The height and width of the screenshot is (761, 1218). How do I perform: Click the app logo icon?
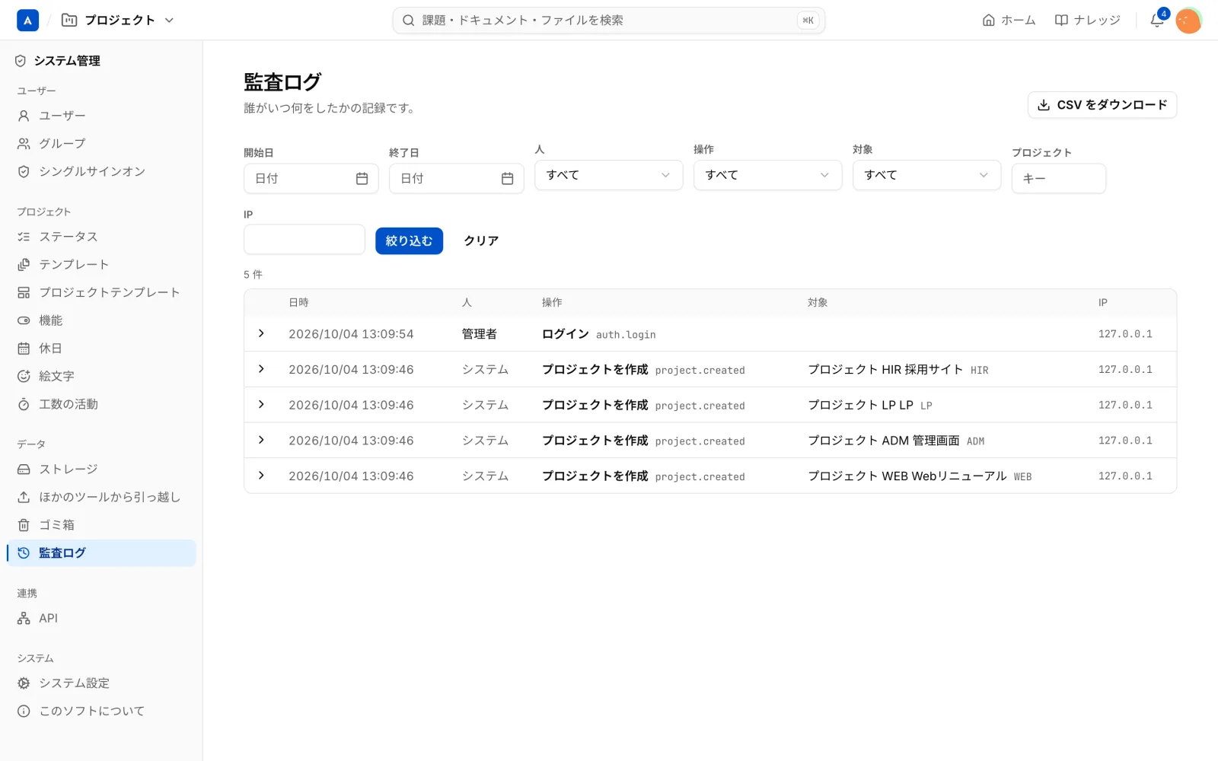point(27,21)
